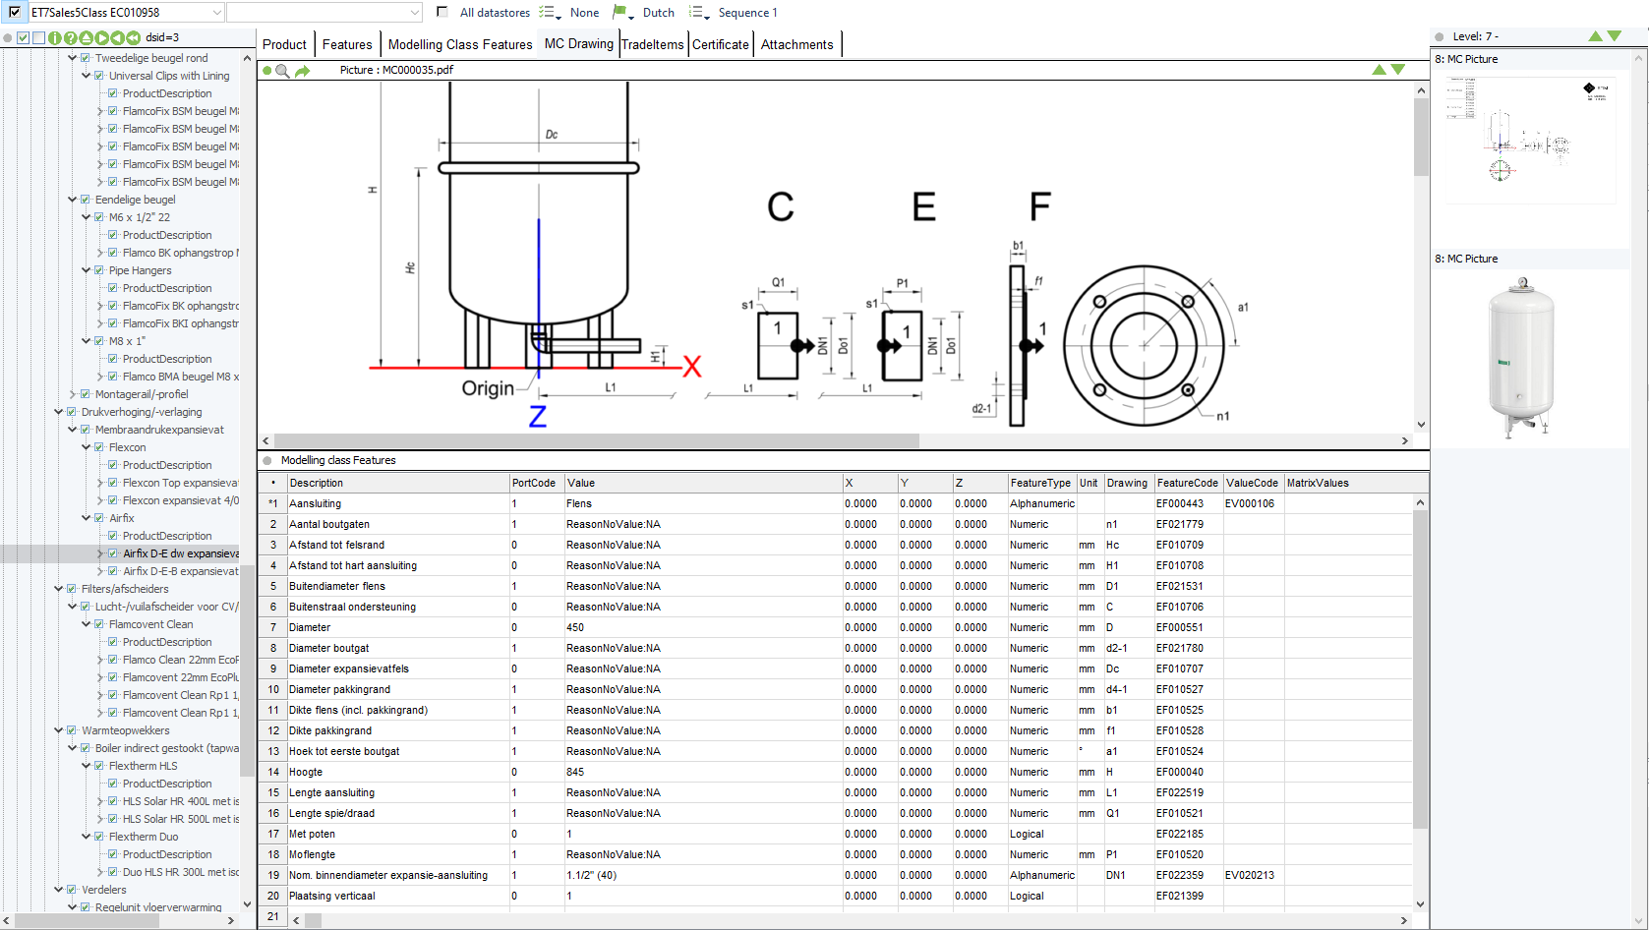Viewport: 1649px width, 930px height.
Task: Select the Airfix D-E-B expansievat tree item
Action: click(180, 571)
